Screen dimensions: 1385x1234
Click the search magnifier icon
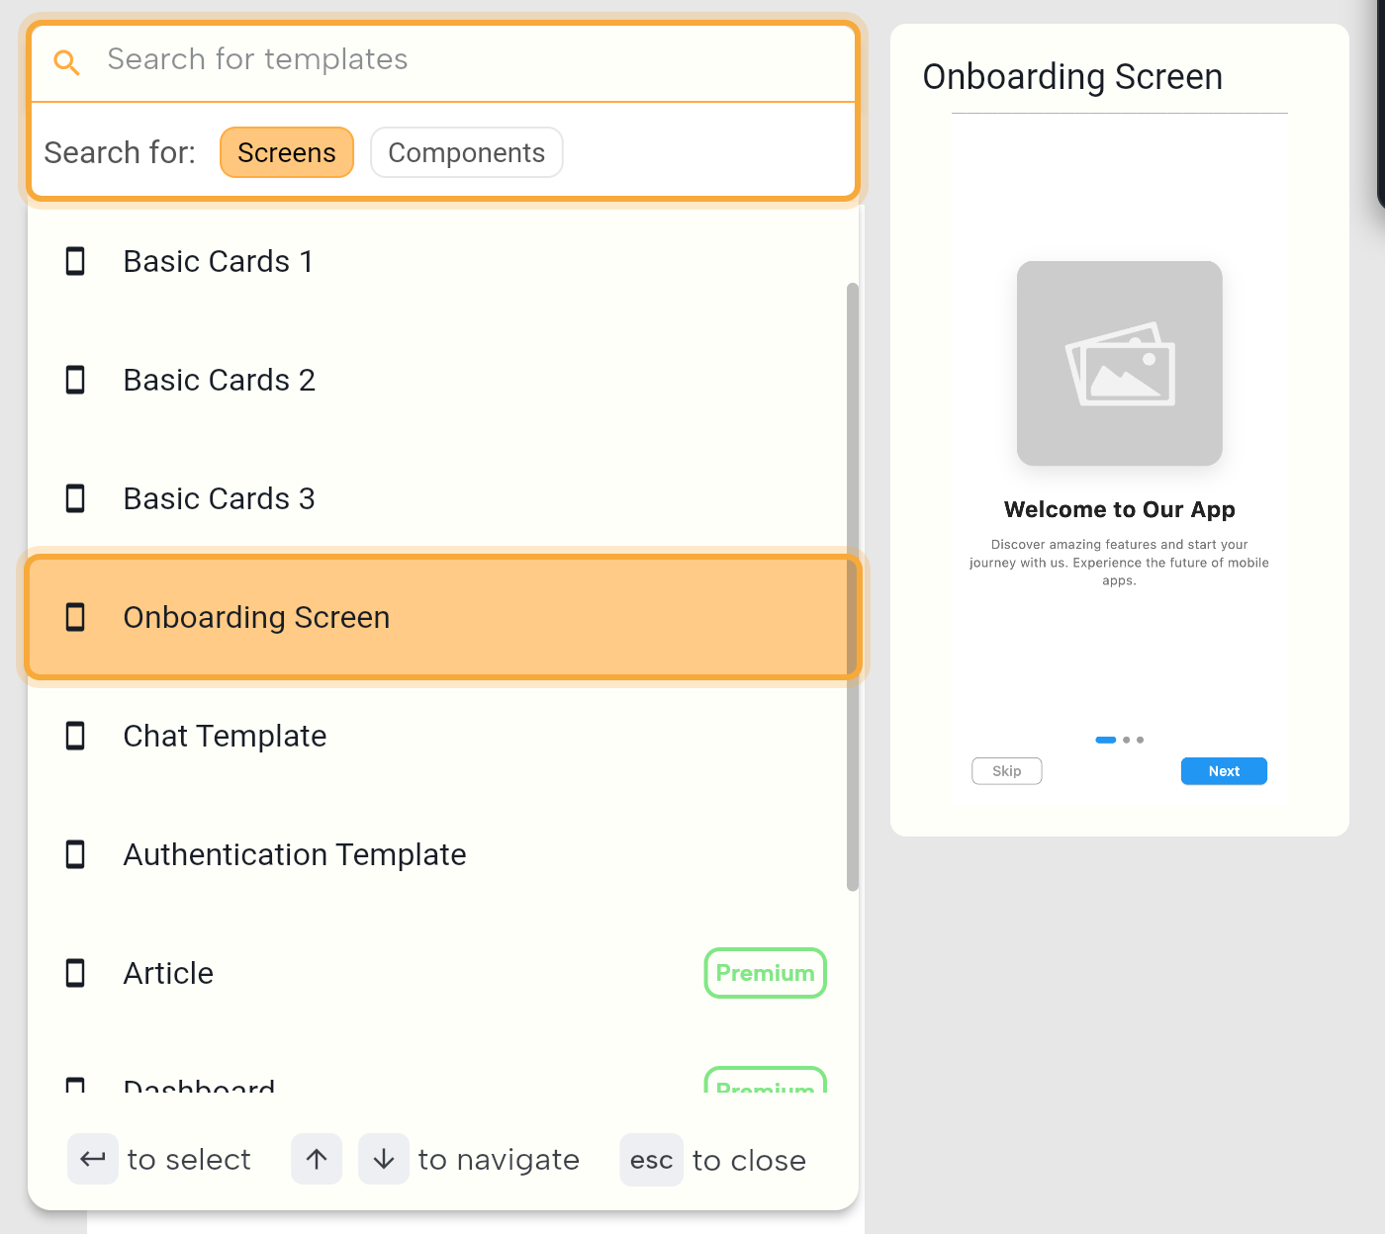click(66, 62)
